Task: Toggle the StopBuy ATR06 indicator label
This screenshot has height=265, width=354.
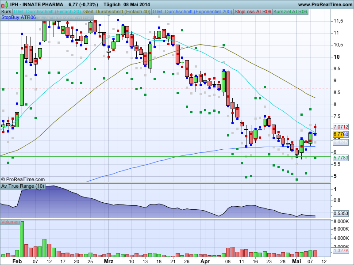Action: point(19,18)
